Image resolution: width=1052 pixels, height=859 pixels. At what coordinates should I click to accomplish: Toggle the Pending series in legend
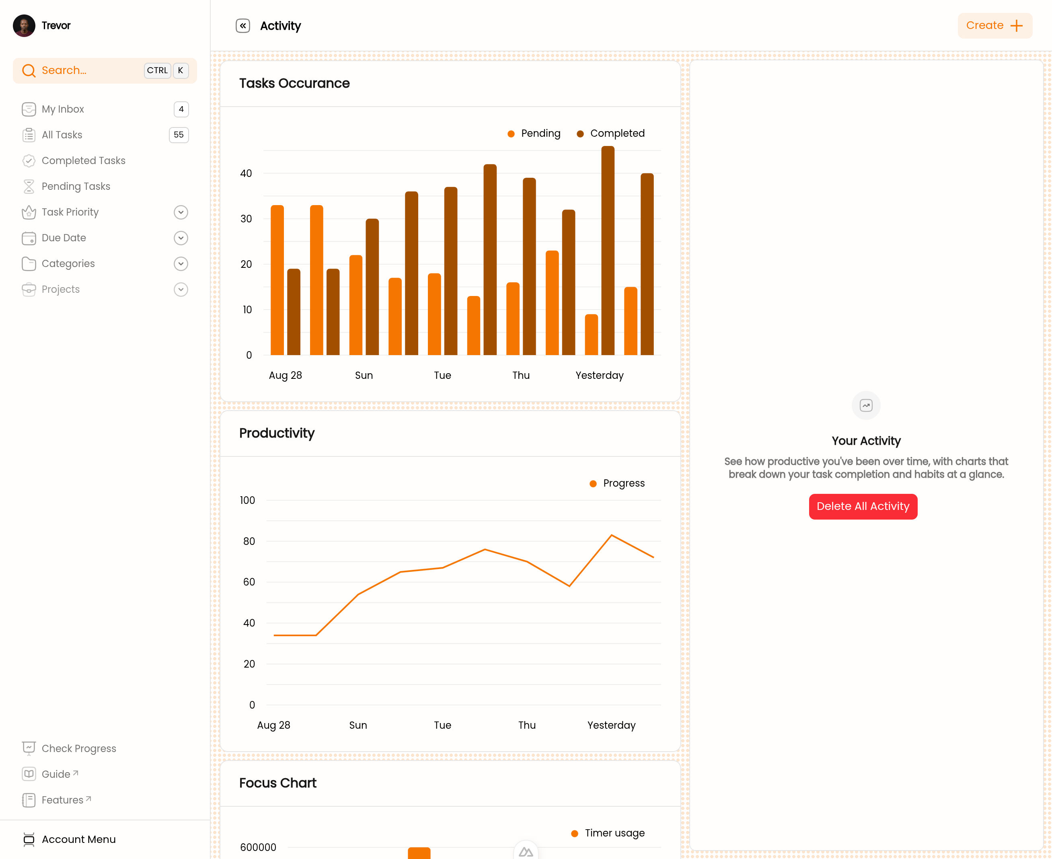(x=534, y=134)
